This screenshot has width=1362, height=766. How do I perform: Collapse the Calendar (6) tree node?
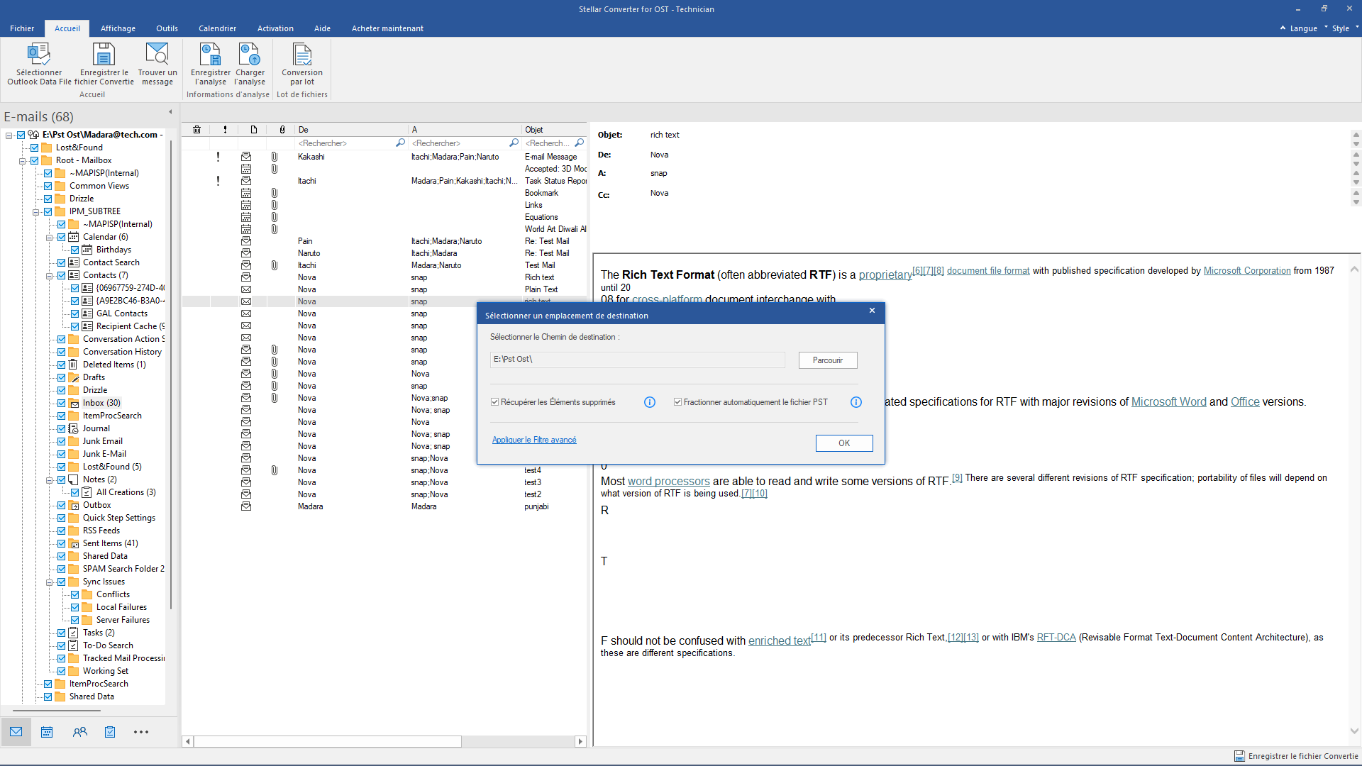(49, 237)
